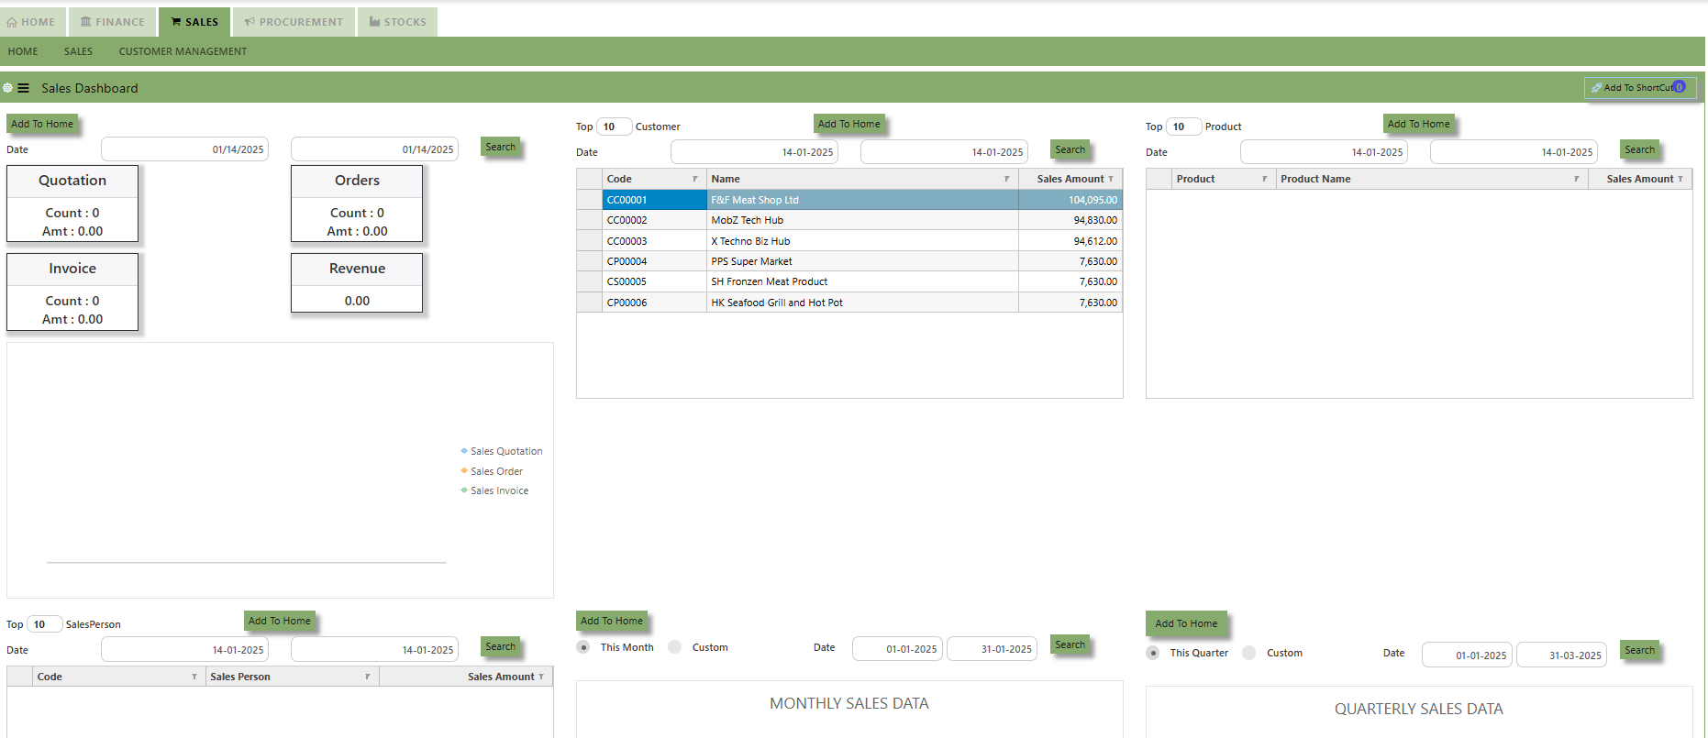This screenshot has width=1708, height=738.
Task: Select the MobZ Tech Hub row
Action: pyautogui.click(x=849, y=220)
